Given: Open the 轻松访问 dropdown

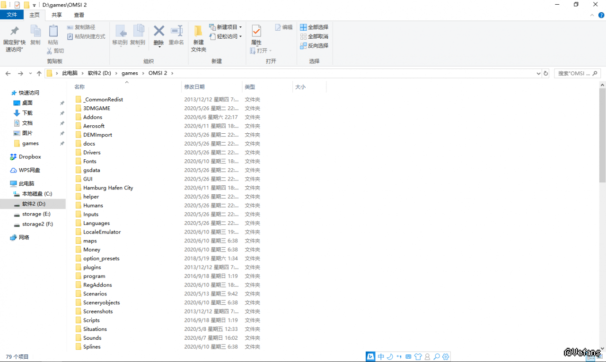Looking at the screenshot, I should 226,36.
